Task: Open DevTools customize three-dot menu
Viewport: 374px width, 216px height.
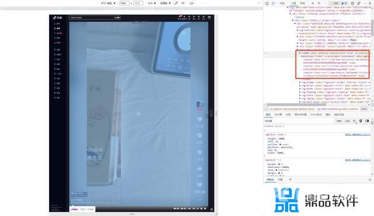Action: point(365,4)
